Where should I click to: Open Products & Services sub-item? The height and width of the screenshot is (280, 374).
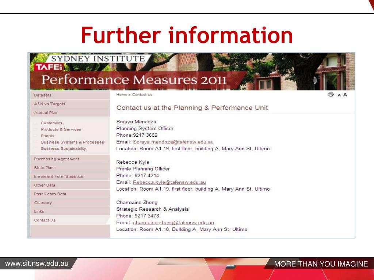tap(61, 129)
